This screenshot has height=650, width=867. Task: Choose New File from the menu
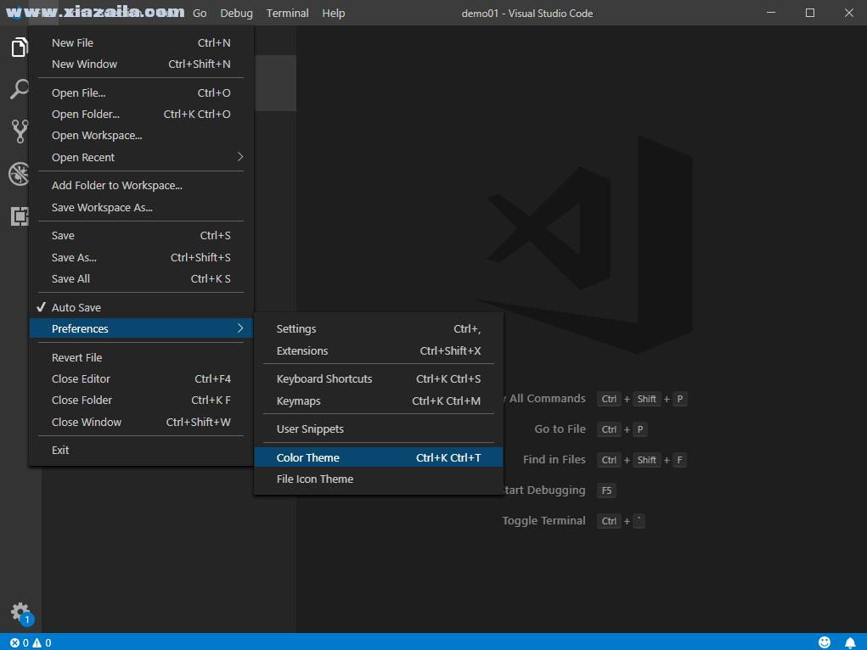click(x=141, y=42)
